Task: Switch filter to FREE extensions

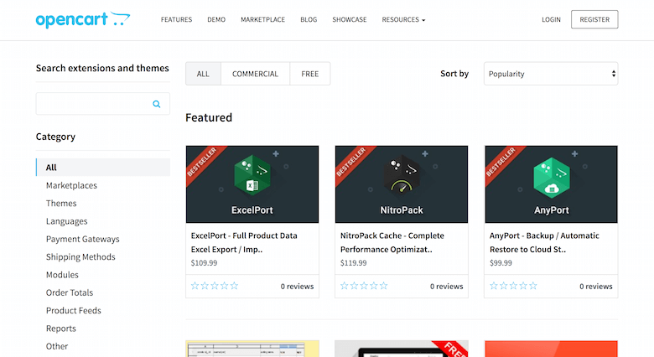Action: 309,74
